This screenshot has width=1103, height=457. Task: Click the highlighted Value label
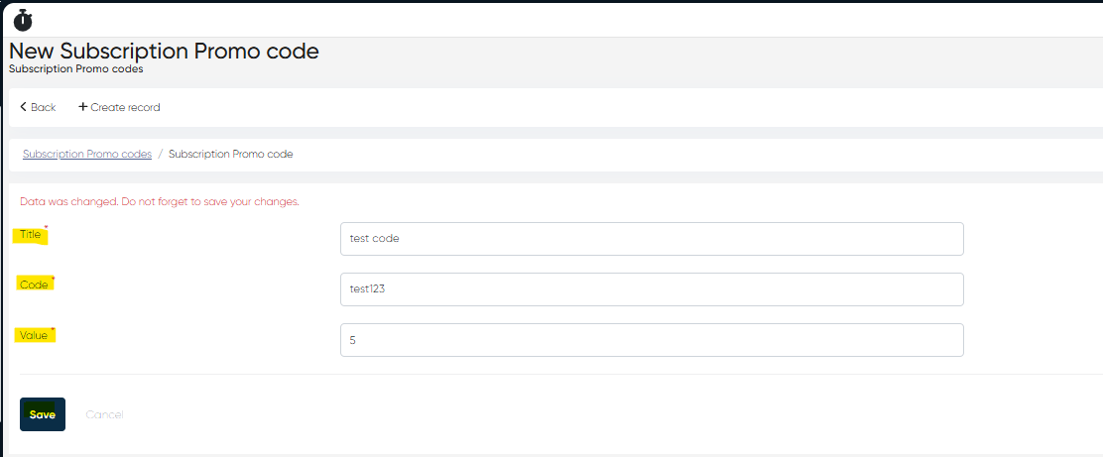34,335
